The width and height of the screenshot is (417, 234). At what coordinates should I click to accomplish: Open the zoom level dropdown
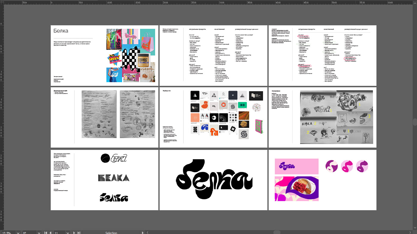pyautogui.click(x=18, y=233)
